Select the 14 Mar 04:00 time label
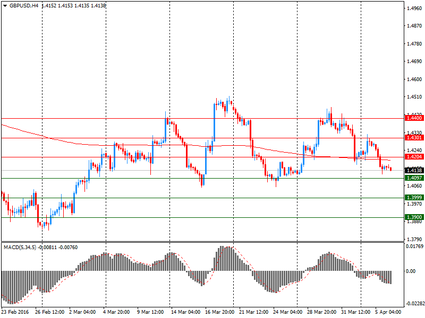The height and width of the screenshot is (318, 425). point(185,312)
